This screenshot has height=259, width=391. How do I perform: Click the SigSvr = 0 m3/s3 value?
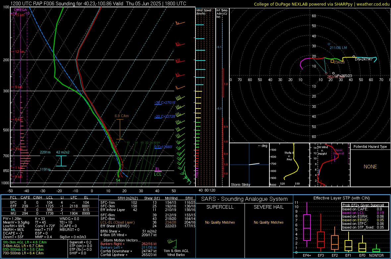click(x=73, y=237)
